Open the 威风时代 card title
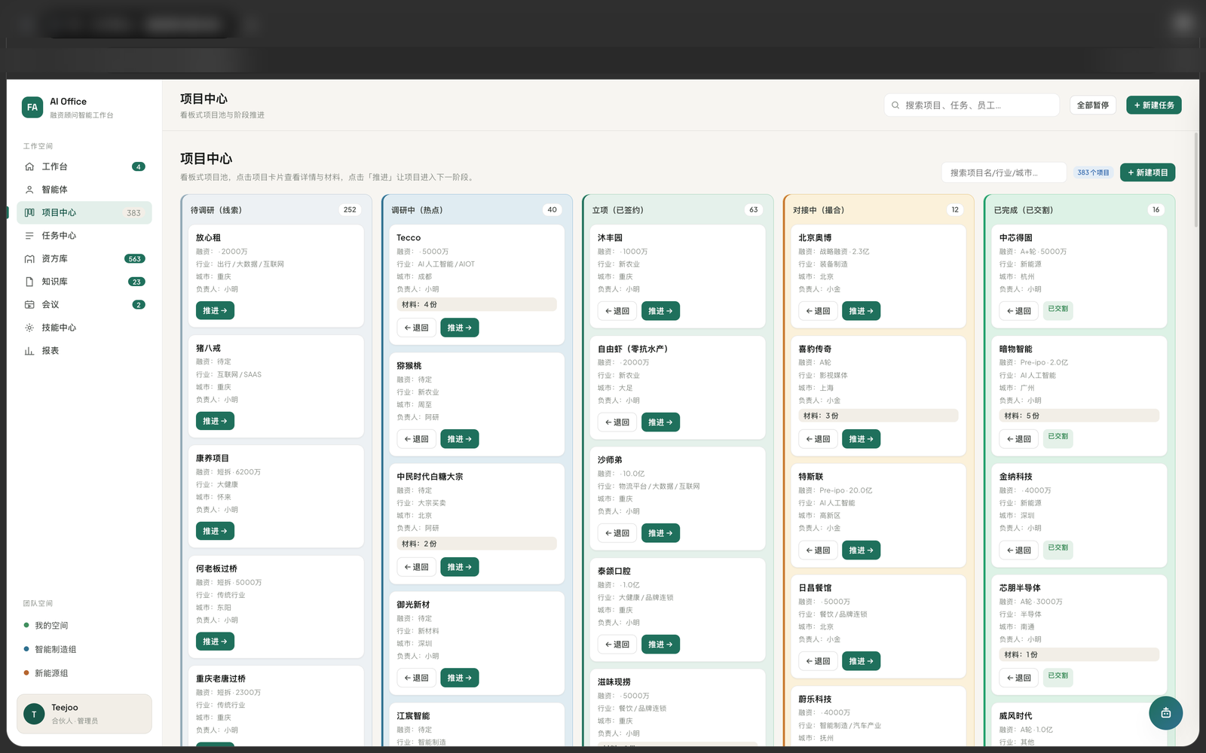Image resolution: width=1206 pixels, height=753 pixels. (x=1016, y=716)
